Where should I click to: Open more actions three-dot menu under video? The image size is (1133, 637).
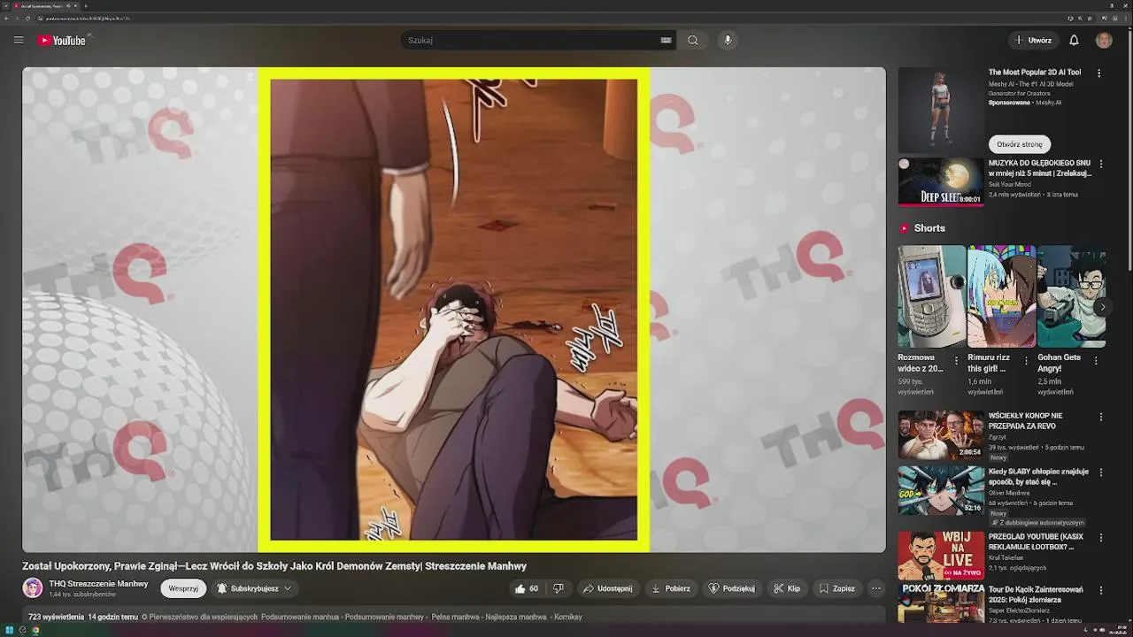click(x=875, y=588)
